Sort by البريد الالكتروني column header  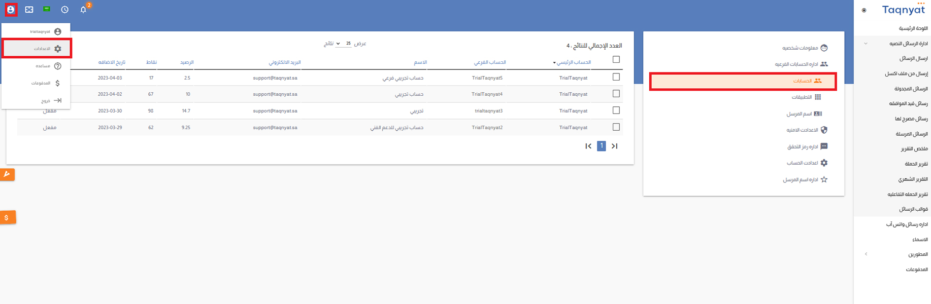[x=285, y=62]
